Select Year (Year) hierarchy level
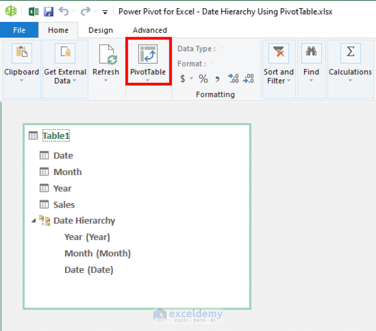 [x=87, y=237]
